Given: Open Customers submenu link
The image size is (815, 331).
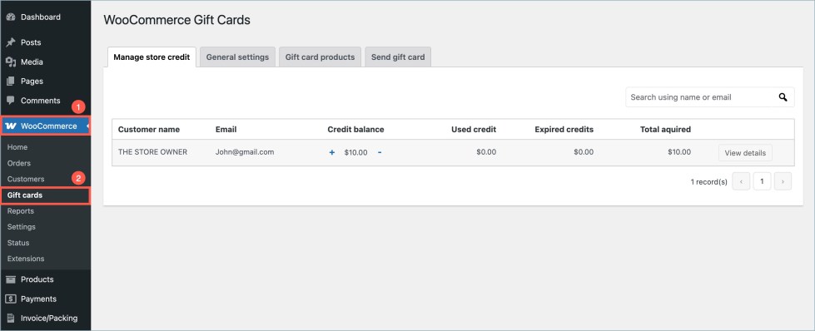Looking at the screenshot, I should 26,179.
